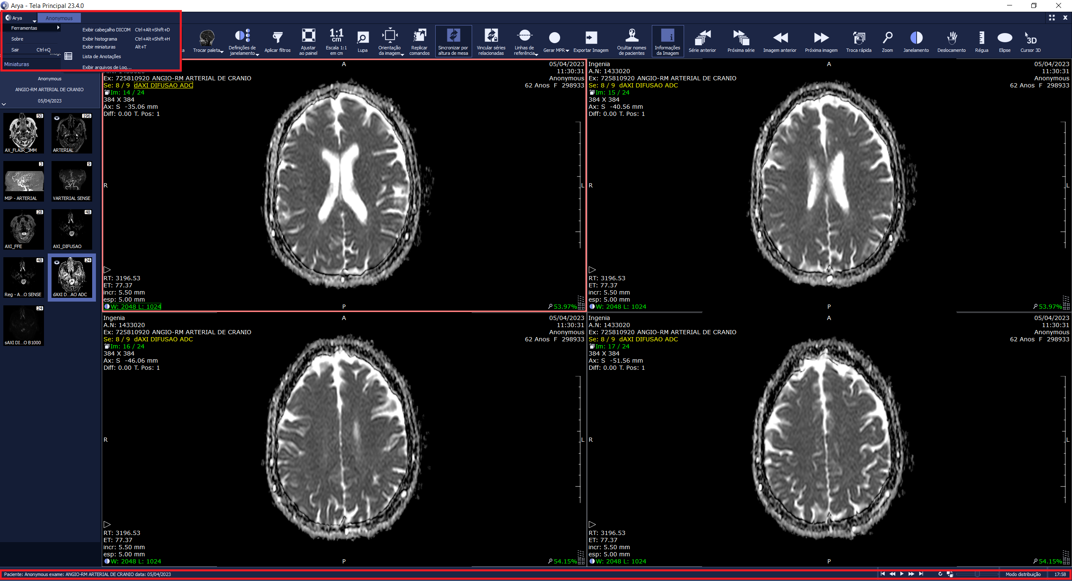The image size is (1072, 581).
Task: Close the patient tab with the X button
Action: pyautogui.click(x=1065, y=18)
